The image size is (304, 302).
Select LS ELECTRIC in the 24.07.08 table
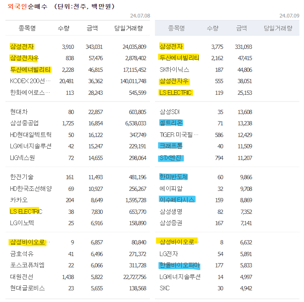pyautogui.click(x=26, y=211)
